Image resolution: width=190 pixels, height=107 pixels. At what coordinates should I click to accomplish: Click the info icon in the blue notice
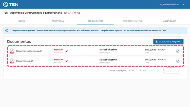pyautogui.click(x=7, y=30)
